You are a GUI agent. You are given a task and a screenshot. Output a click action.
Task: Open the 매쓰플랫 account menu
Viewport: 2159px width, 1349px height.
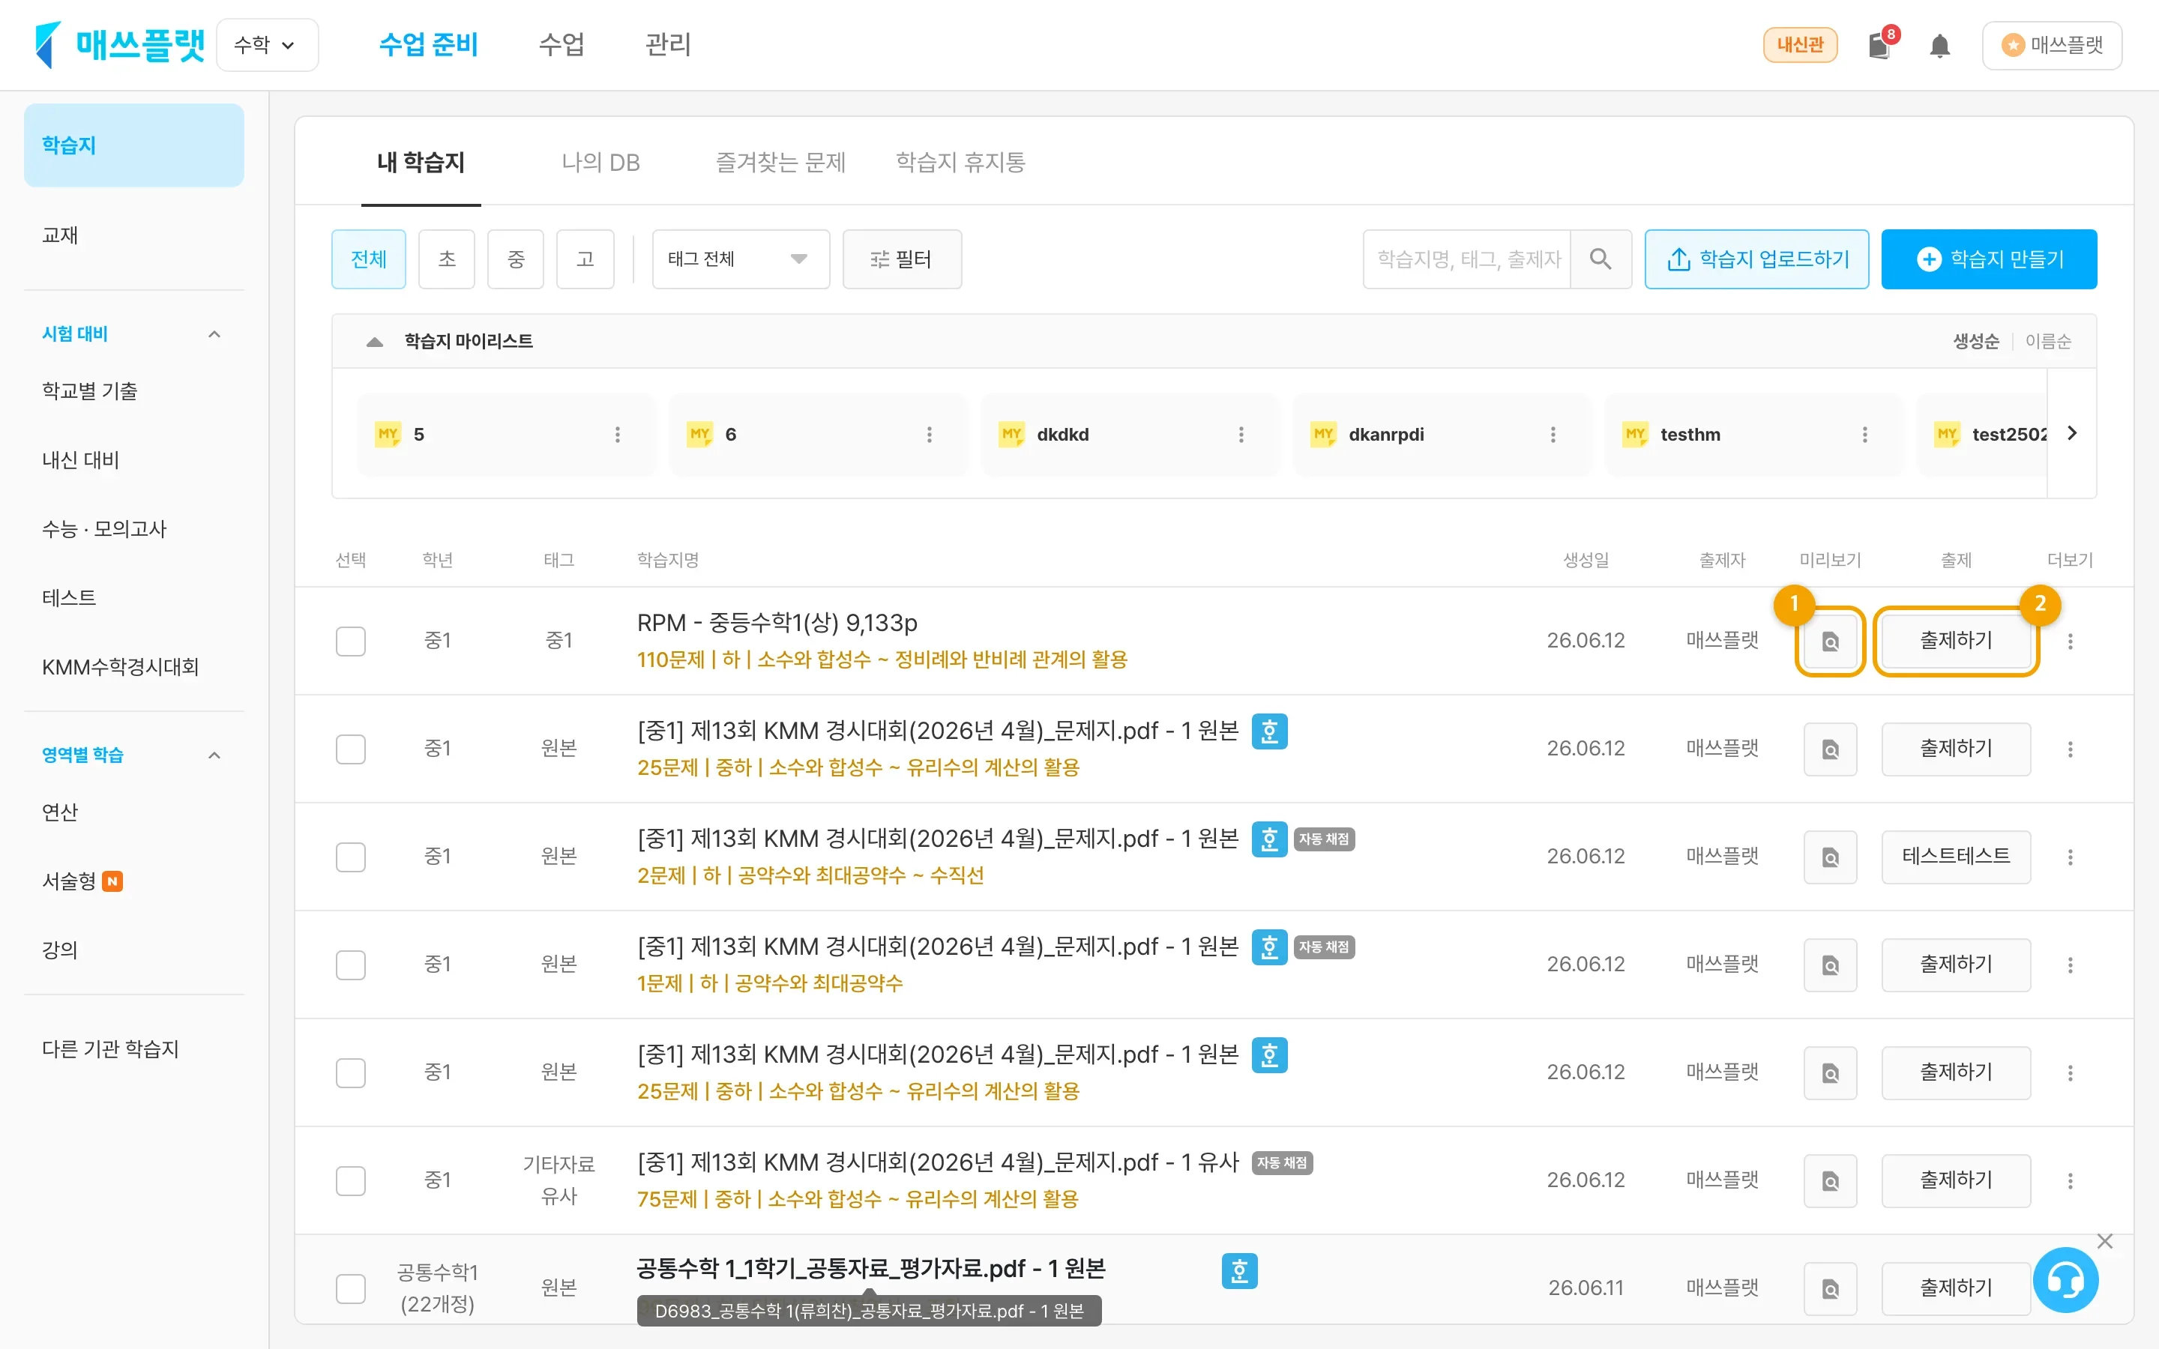click(x=2052, y=45)
